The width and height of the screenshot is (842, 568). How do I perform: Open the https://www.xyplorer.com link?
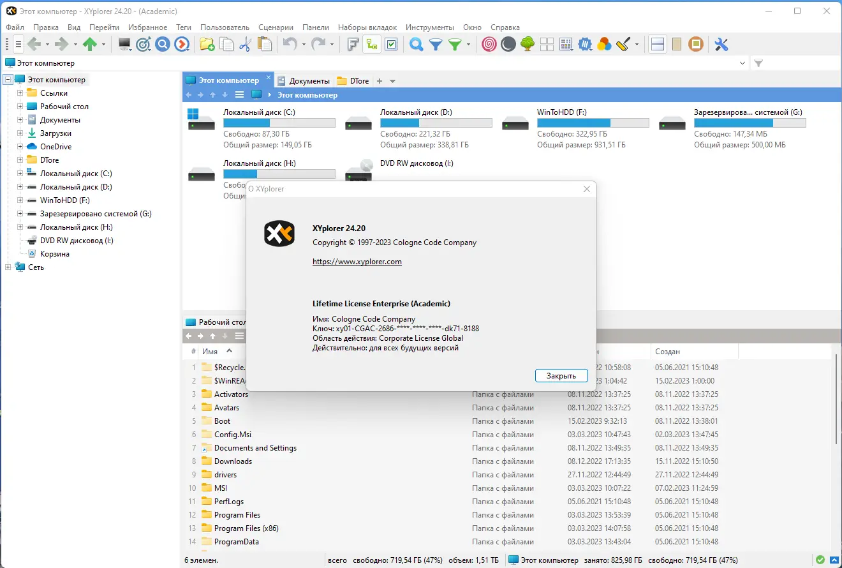click(x=357, y=262)
